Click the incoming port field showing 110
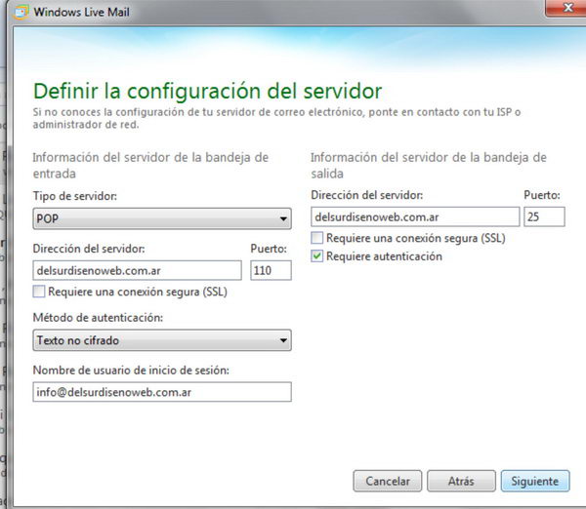The image size is (586, 509). point(271,270)
